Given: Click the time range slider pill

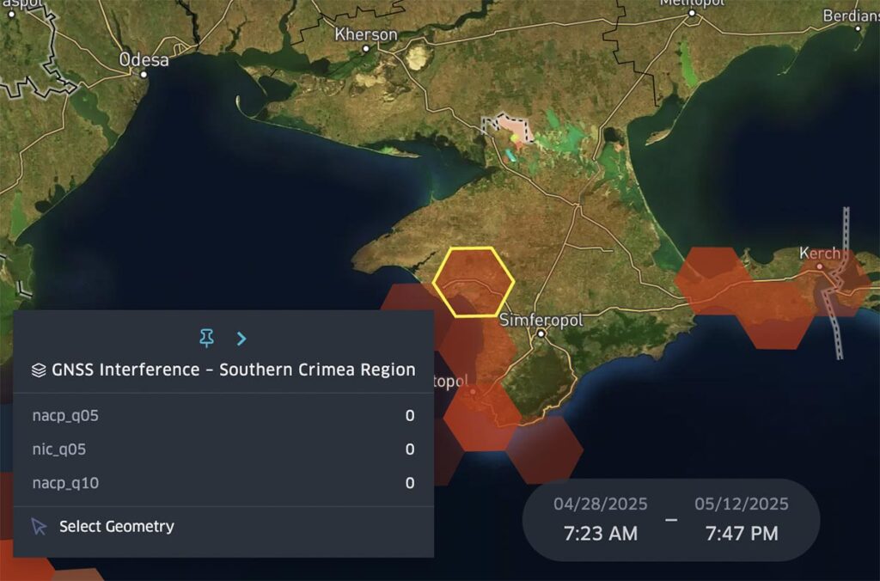Looking at the screenshot, I should coord(670,518).
